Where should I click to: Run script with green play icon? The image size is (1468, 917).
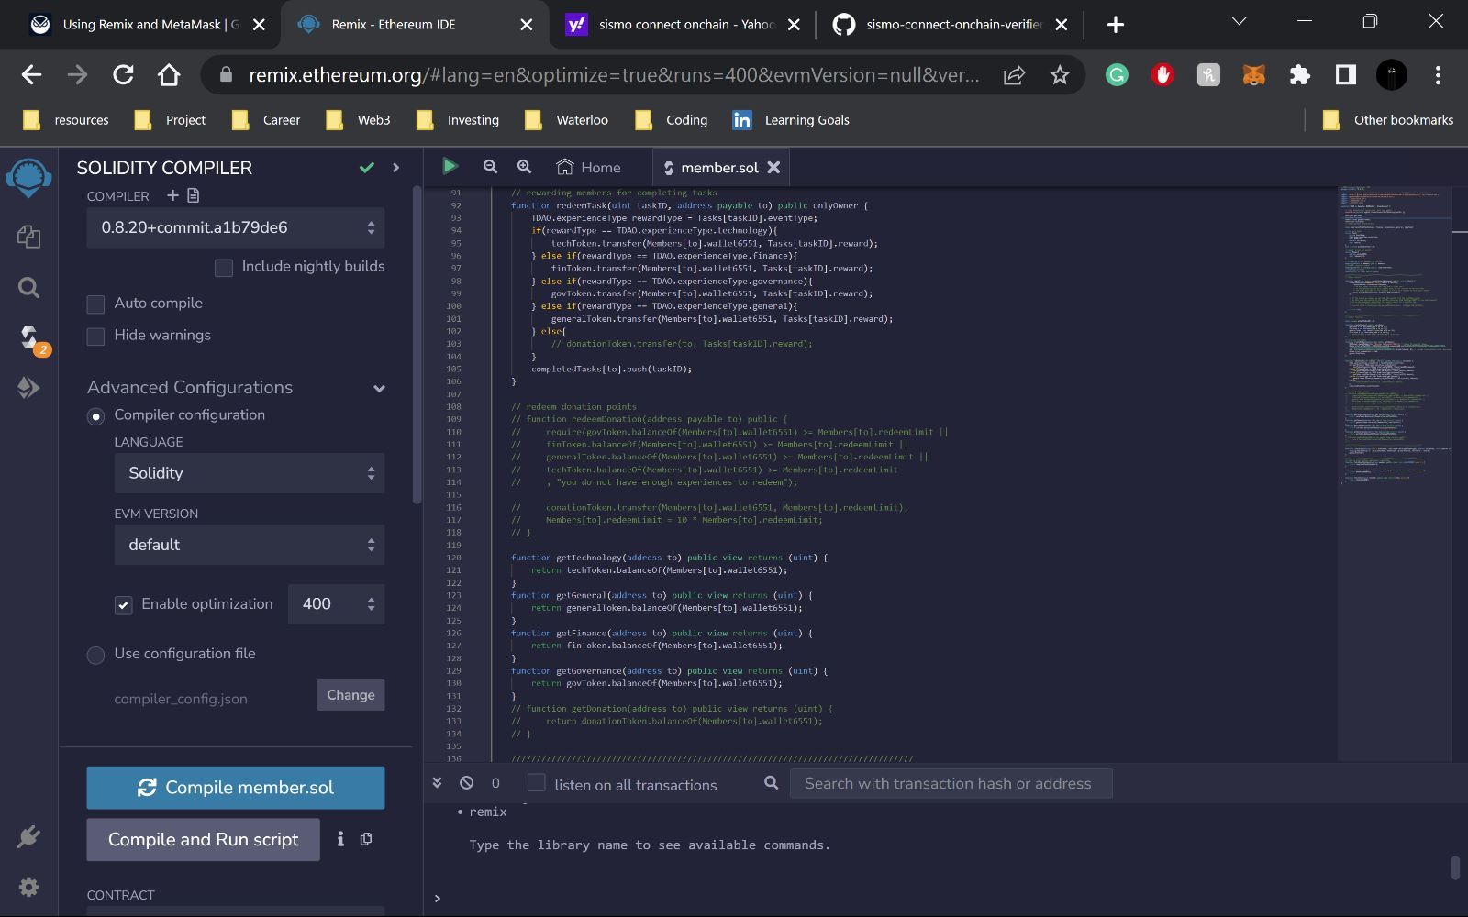click(450, 166)
